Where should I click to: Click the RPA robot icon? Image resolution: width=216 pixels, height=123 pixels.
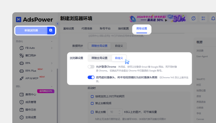[22, 63]
